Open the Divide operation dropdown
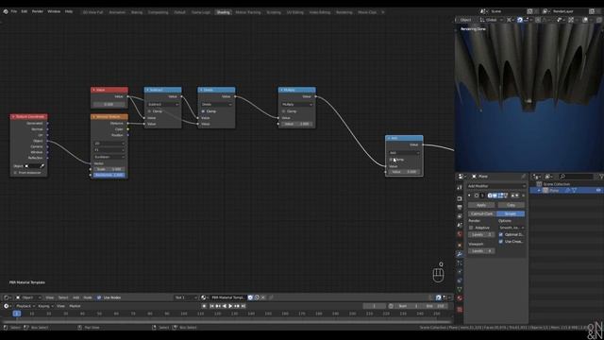This screenshot has width=604, height=340. [x=216, y=105]
